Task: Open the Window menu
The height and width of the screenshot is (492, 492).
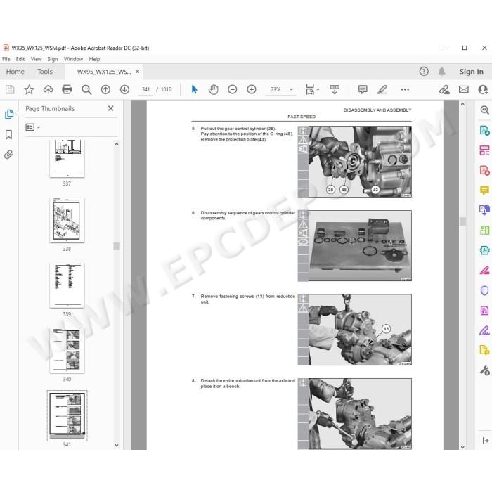Action: pyautogui.click(x=73, y=59)
